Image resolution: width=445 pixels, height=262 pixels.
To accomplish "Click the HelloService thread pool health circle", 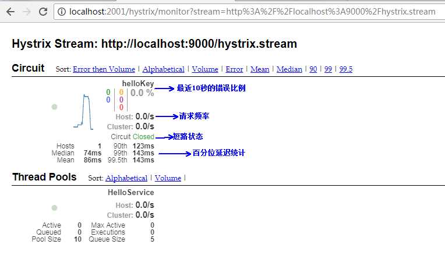I will click(55, 208).
